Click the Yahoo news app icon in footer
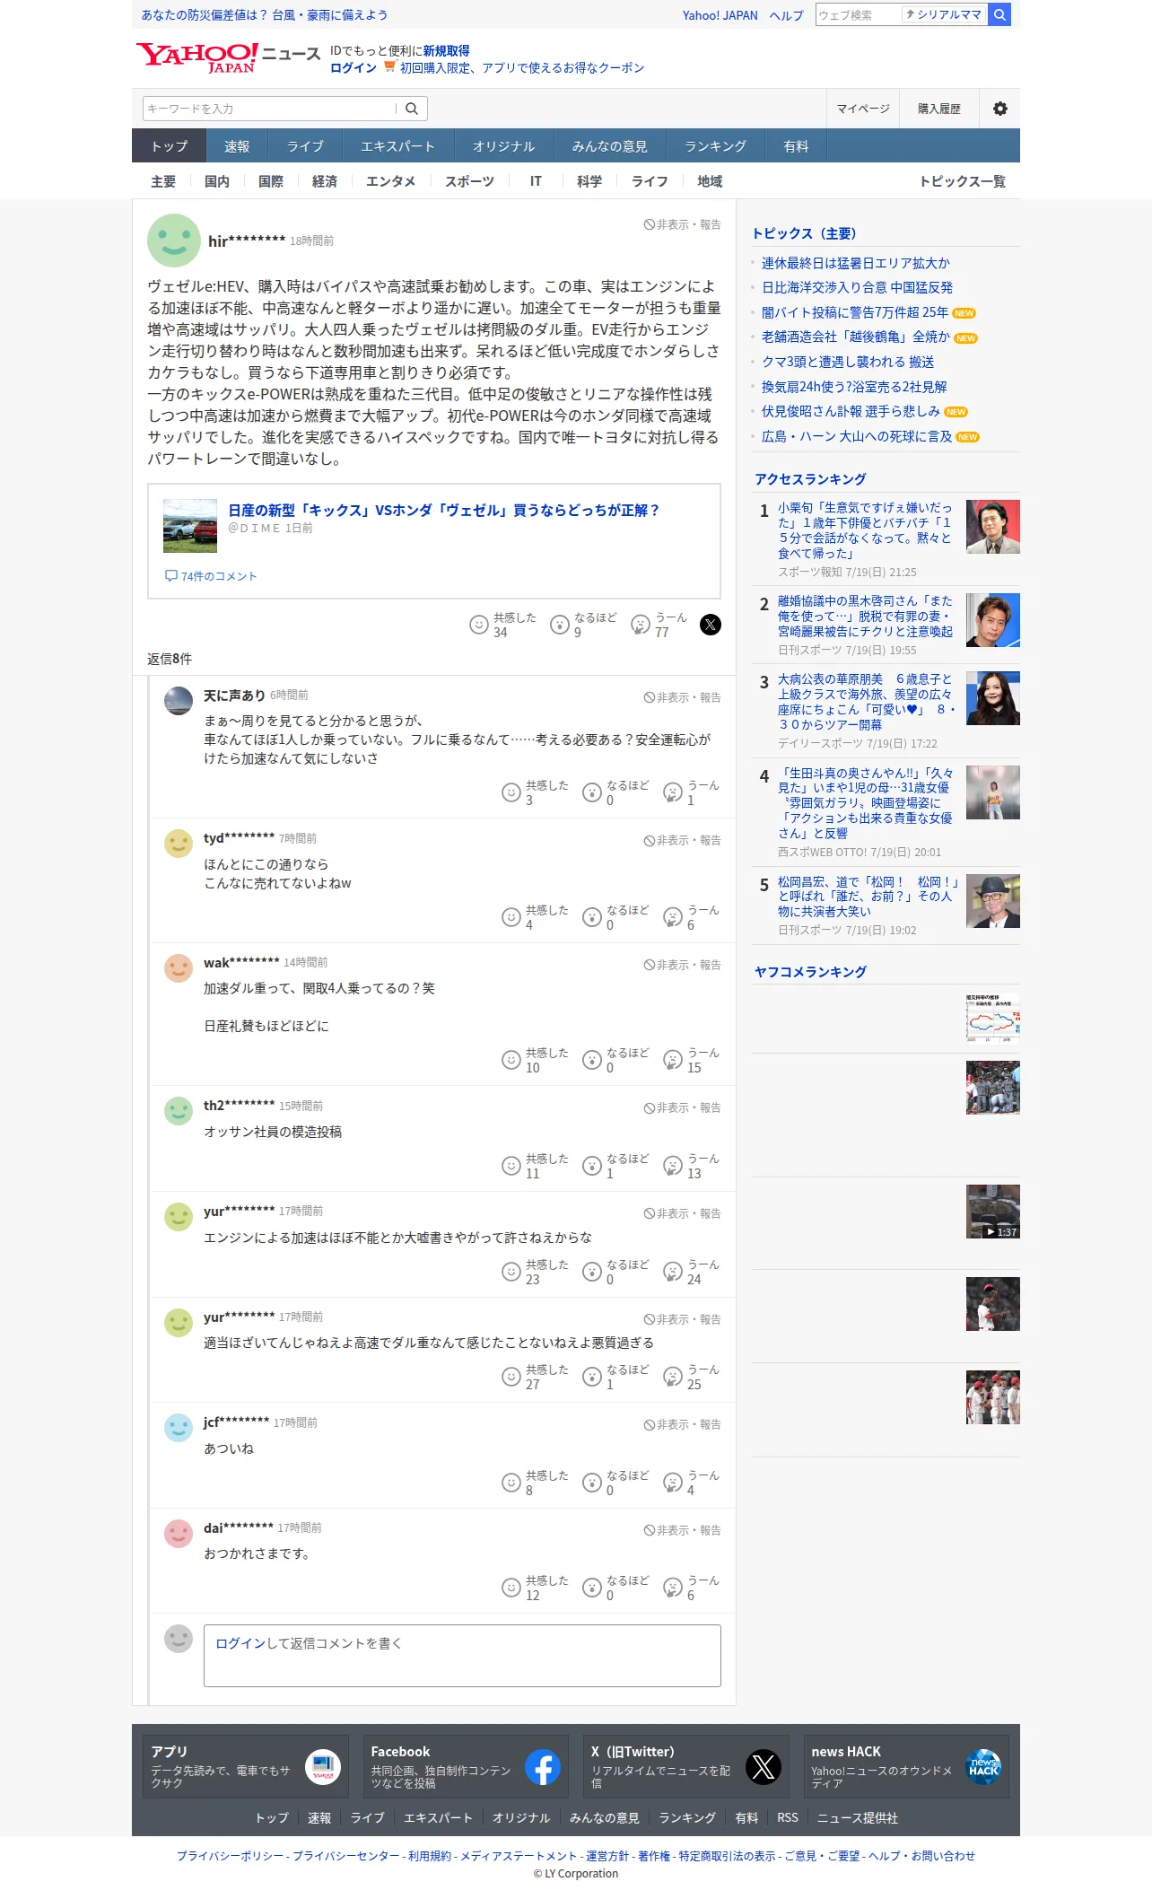 click(x=323, y=1767)
